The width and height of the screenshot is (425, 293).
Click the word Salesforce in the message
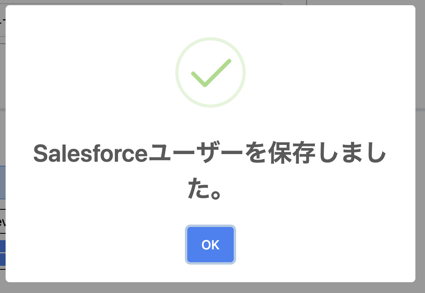[x=90, y=154]
